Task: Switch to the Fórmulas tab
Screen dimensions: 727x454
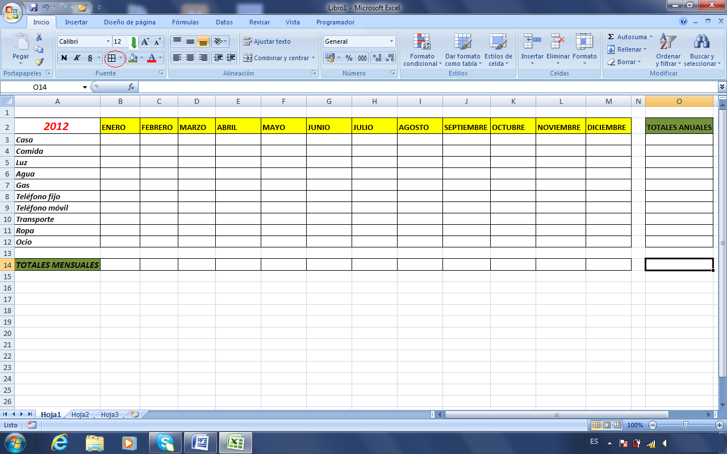Action: click(185, 22)
